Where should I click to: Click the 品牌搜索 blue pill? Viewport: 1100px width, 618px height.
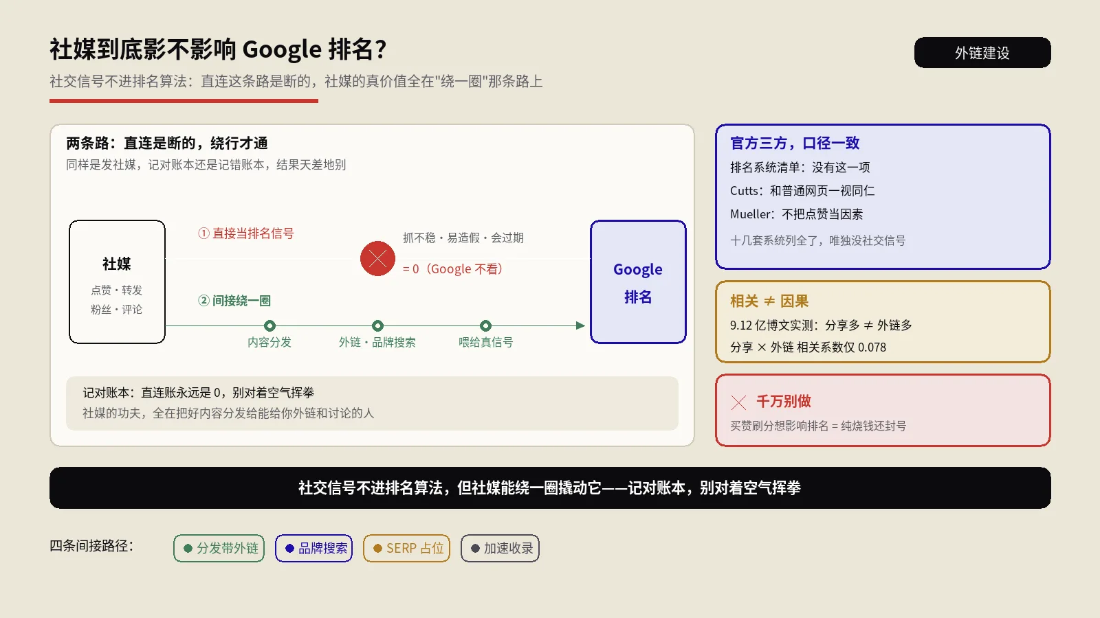pos(313,548)
